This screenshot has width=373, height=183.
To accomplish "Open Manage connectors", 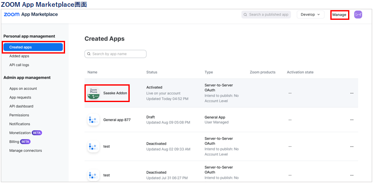I will pos(26,151).
